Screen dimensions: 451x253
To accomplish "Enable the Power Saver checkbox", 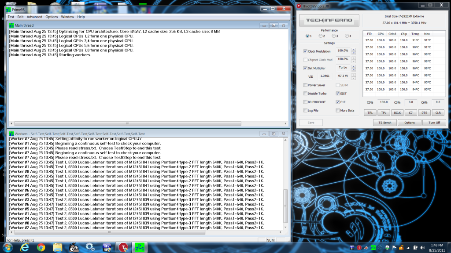I will pos(305,85).
